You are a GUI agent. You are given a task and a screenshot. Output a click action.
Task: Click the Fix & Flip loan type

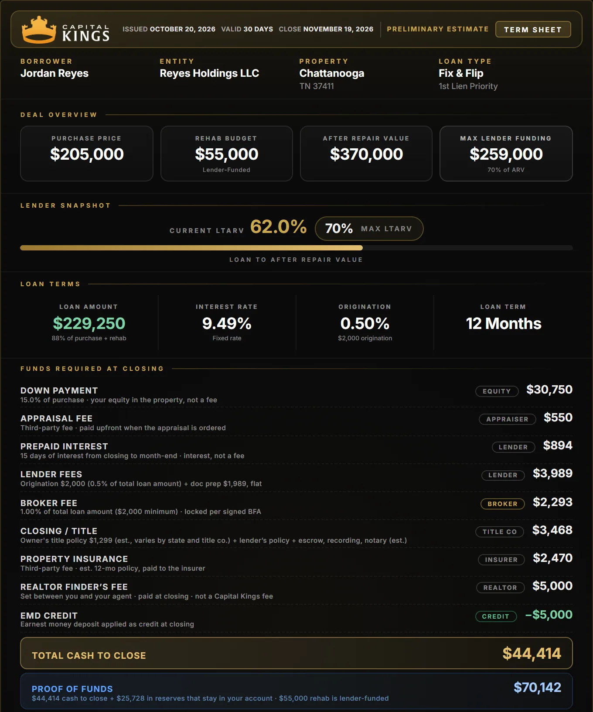[x=461, y=73]
